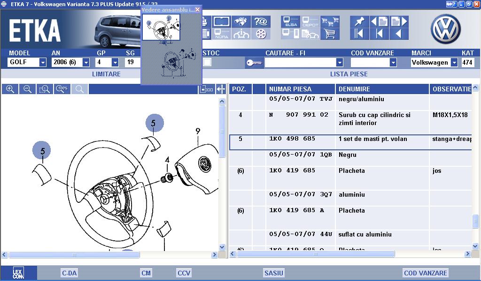This screenshot has height=281, width=481.
Task: Switch to the LISTA PIESE tab
Action: click(x=349, y=74)
